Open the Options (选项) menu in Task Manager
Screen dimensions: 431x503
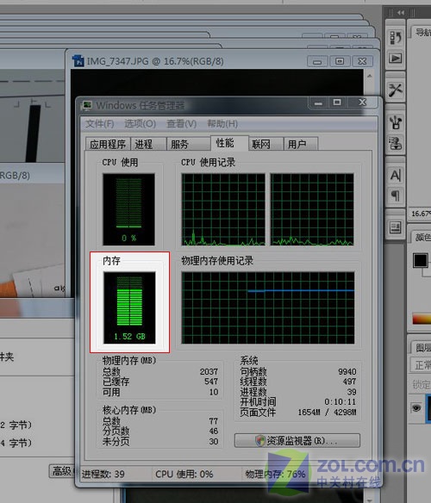[x=140, y=124]
